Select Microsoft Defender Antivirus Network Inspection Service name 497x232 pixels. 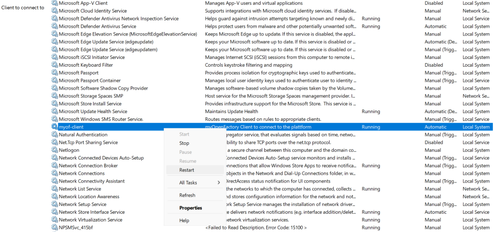pos(119,19)
